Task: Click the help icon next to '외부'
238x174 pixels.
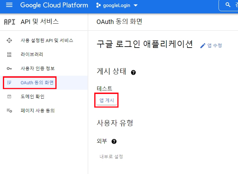Action: click(x=114, y=141)
